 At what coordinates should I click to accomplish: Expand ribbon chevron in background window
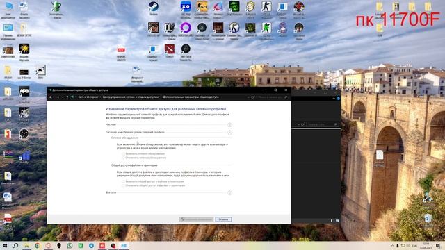coord(334,99)
